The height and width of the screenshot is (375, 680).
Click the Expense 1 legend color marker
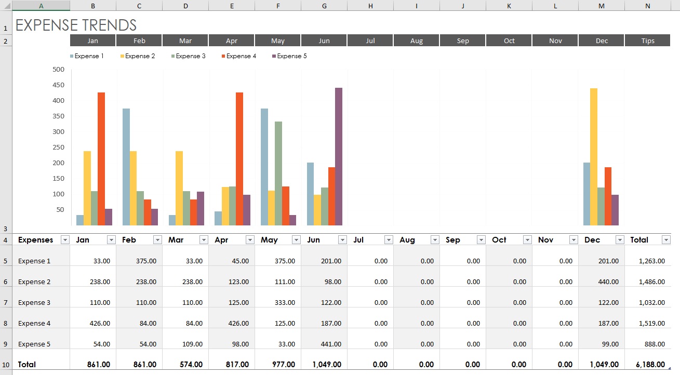pyautogui.click(x=72, y=56)
